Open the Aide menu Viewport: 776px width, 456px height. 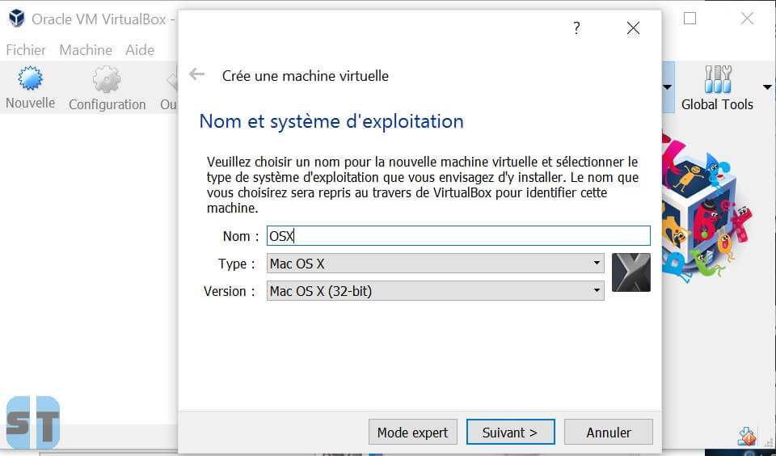pyautogui.click(x=140, y=50)
